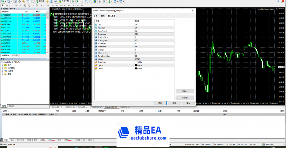The width and height of the screenshot is (286, 148).
Task: Click the zoom in magnifier icon
Action: (86, 1)
